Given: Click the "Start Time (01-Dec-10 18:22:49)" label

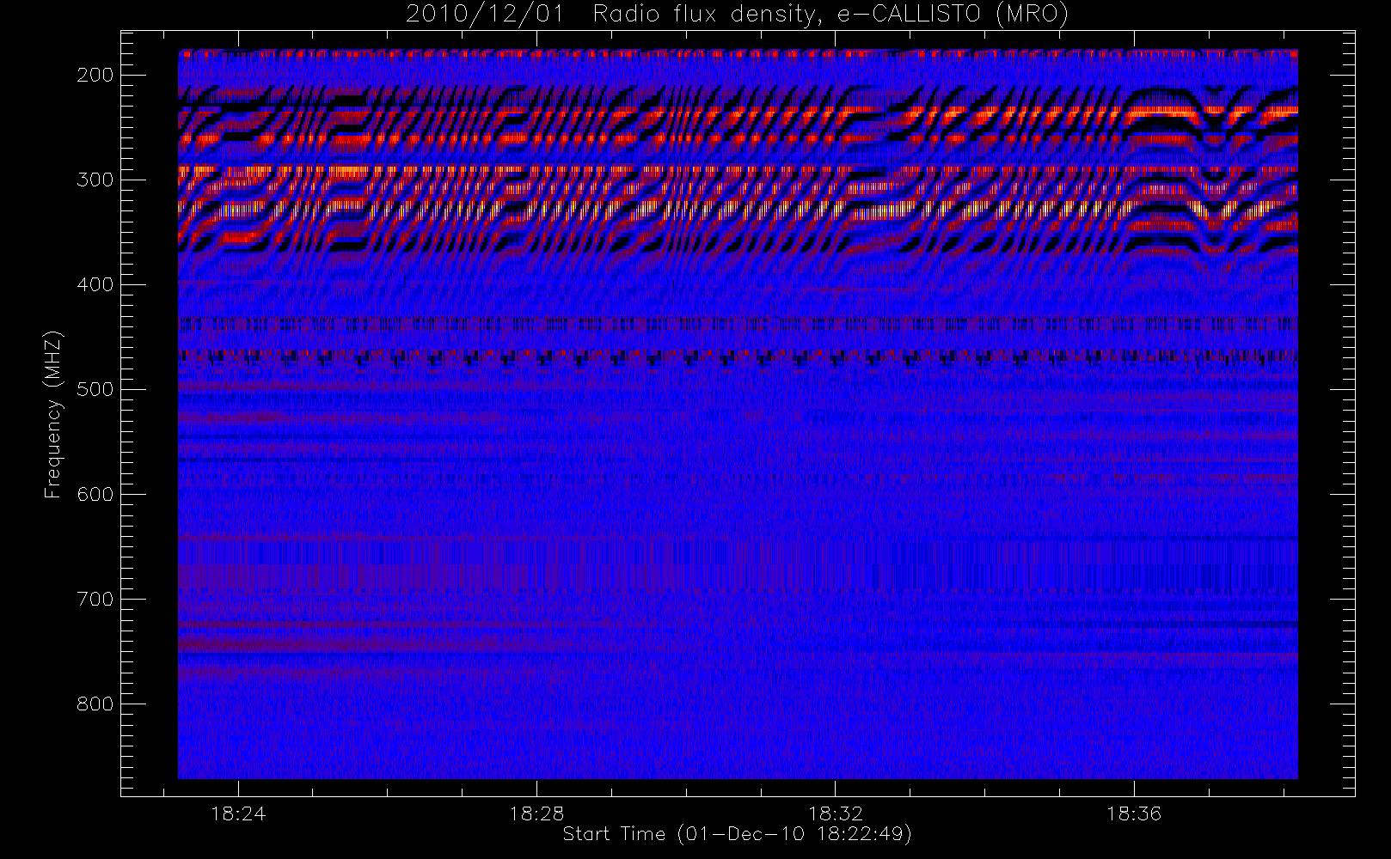Looking at the screenshot, I should (x=737, y=834).
